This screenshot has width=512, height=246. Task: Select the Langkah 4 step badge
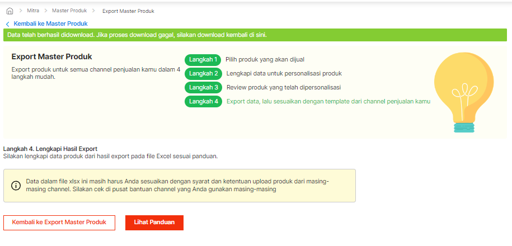[x=203, y=102]
